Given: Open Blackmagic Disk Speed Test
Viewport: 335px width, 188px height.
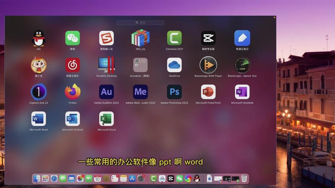Looking at the screenshot, I should [x=242, y=65].
